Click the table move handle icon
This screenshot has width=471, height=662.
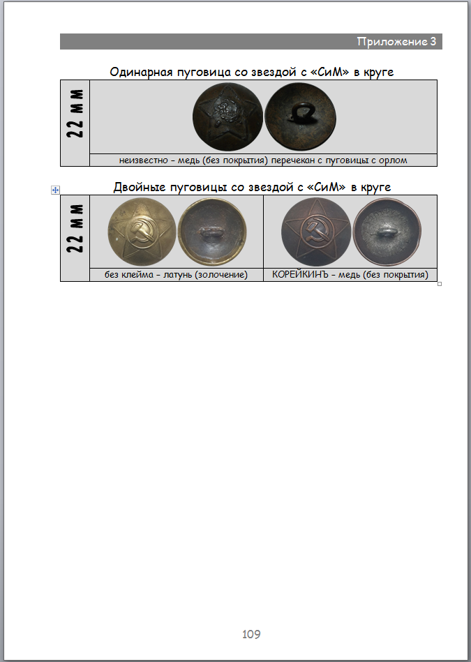[55, 190]
